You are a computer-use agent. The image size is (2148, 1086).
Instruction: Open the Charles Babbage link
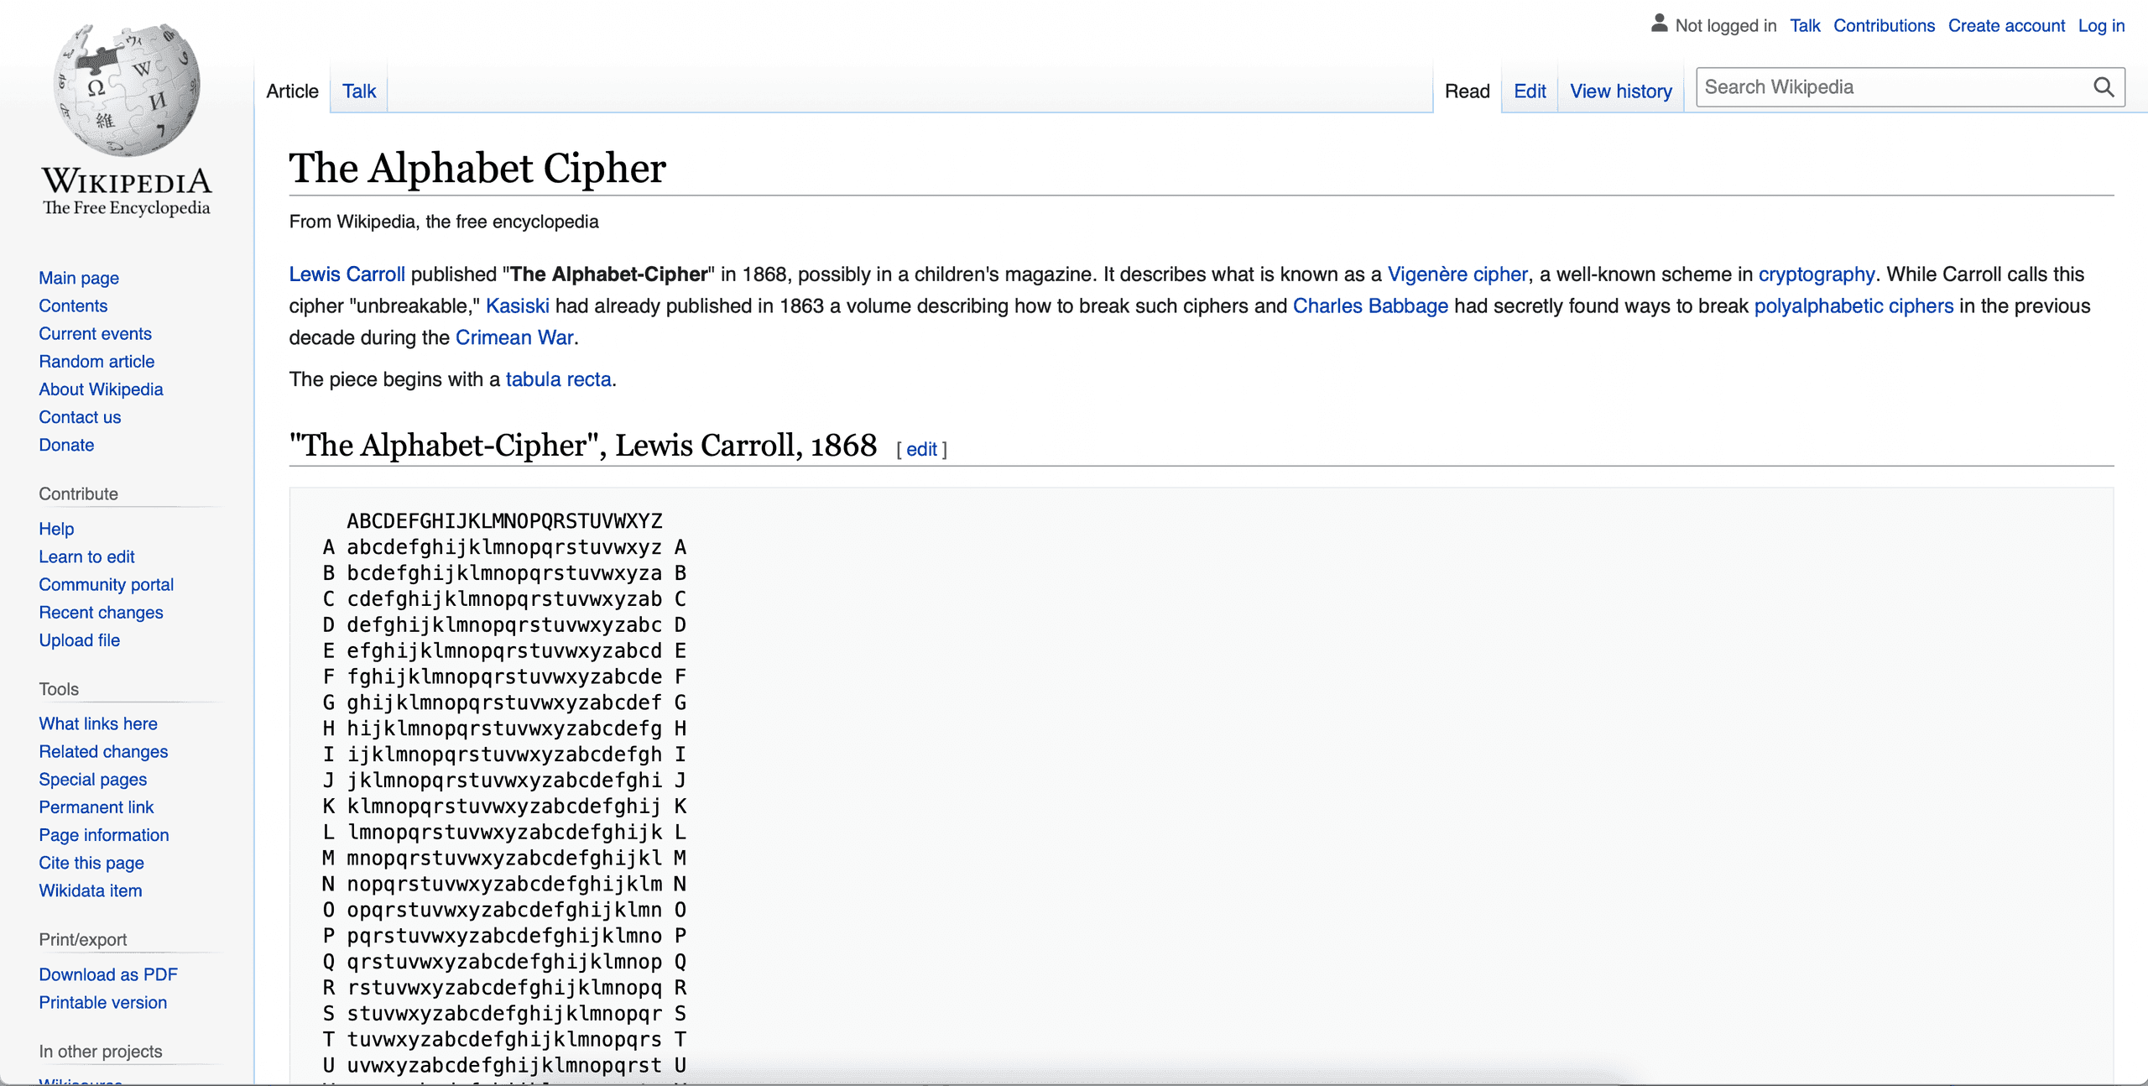pos(1370,306)
